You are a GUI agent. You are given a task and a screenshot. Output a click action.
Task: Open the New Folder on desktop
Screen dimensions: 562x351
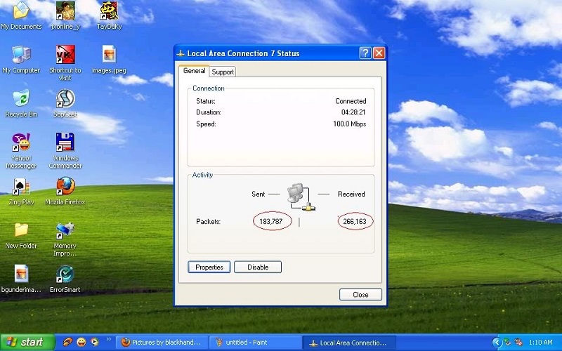coord(21,231)
